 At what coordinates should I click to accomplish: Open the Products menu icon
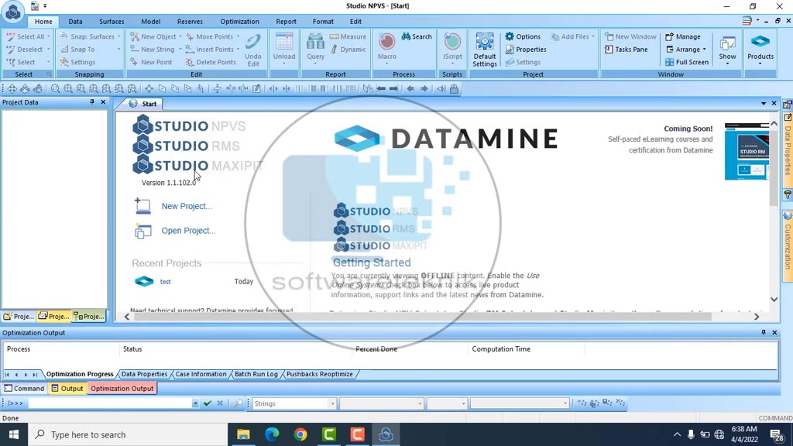760,48
